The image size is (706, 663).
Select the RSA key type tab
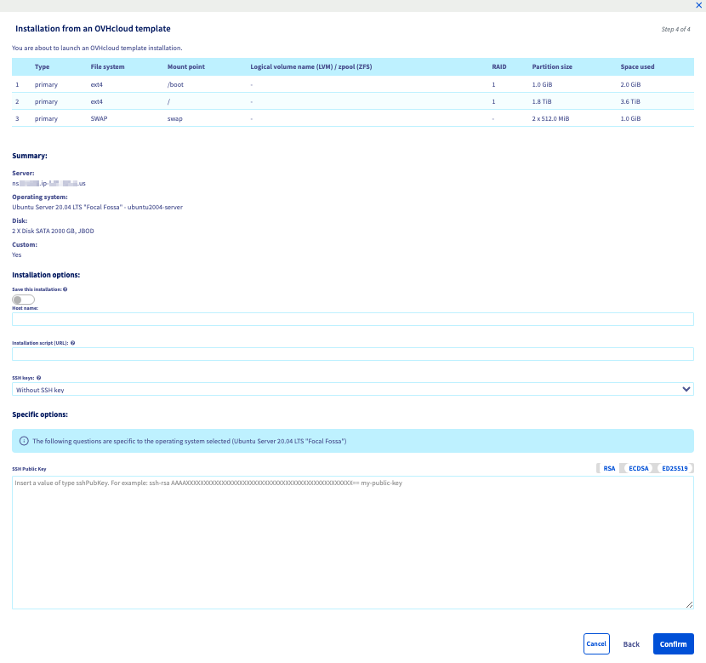tap(609, 468)
